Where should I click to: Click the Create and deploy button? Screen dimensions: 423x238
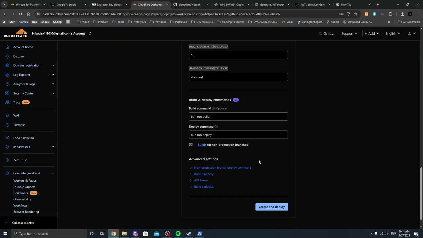pyautogui.click(x=272, y=207)
